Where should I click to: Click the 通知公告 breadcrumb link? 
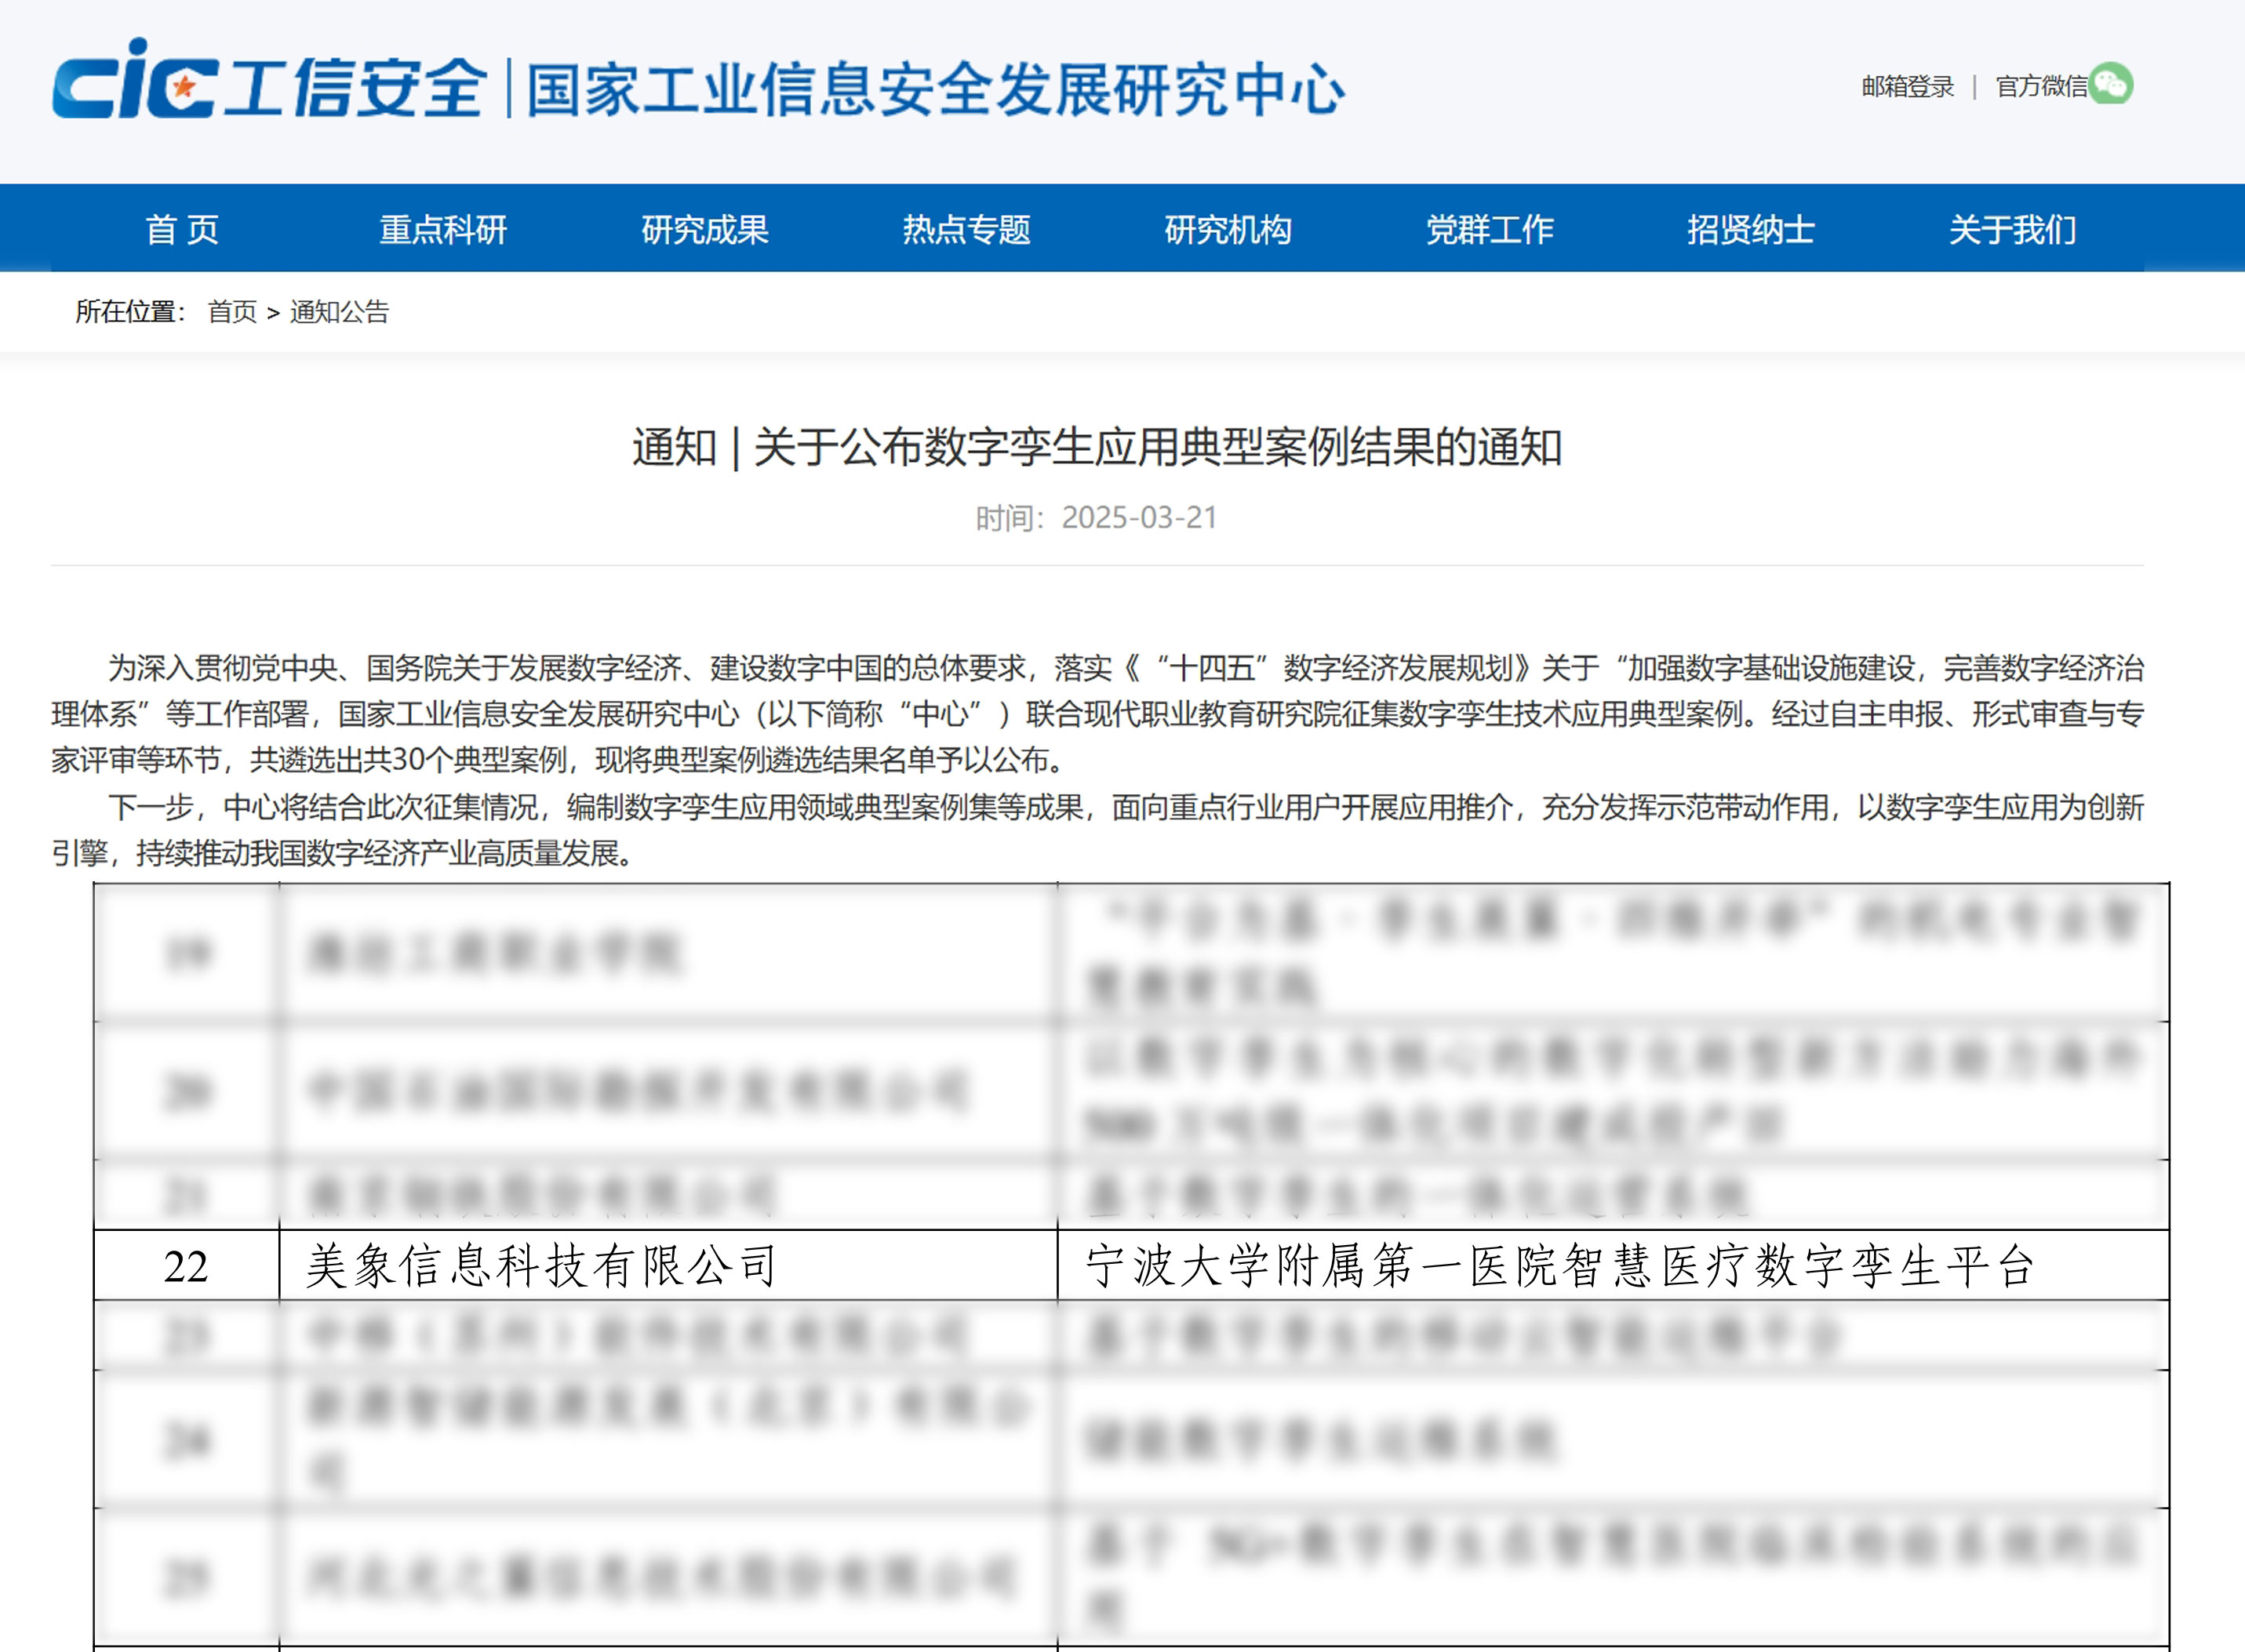[339, 312]
